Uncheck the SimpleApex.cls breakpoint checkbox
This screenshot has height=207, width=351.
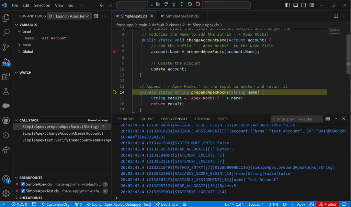pos(23,184)
